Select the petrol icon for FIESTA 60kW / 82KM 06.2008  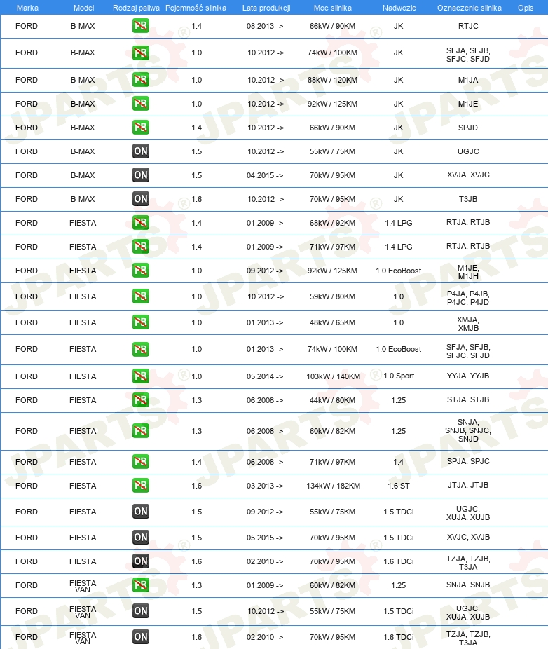pyautogui.click(x=141, y=431)
